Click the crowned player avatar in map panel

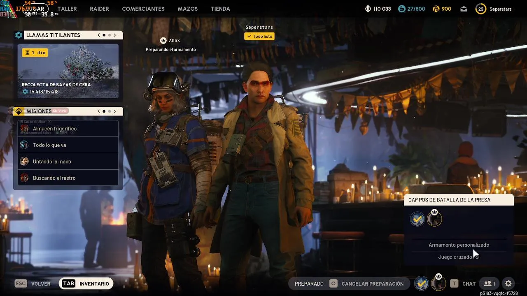[434, 218]
